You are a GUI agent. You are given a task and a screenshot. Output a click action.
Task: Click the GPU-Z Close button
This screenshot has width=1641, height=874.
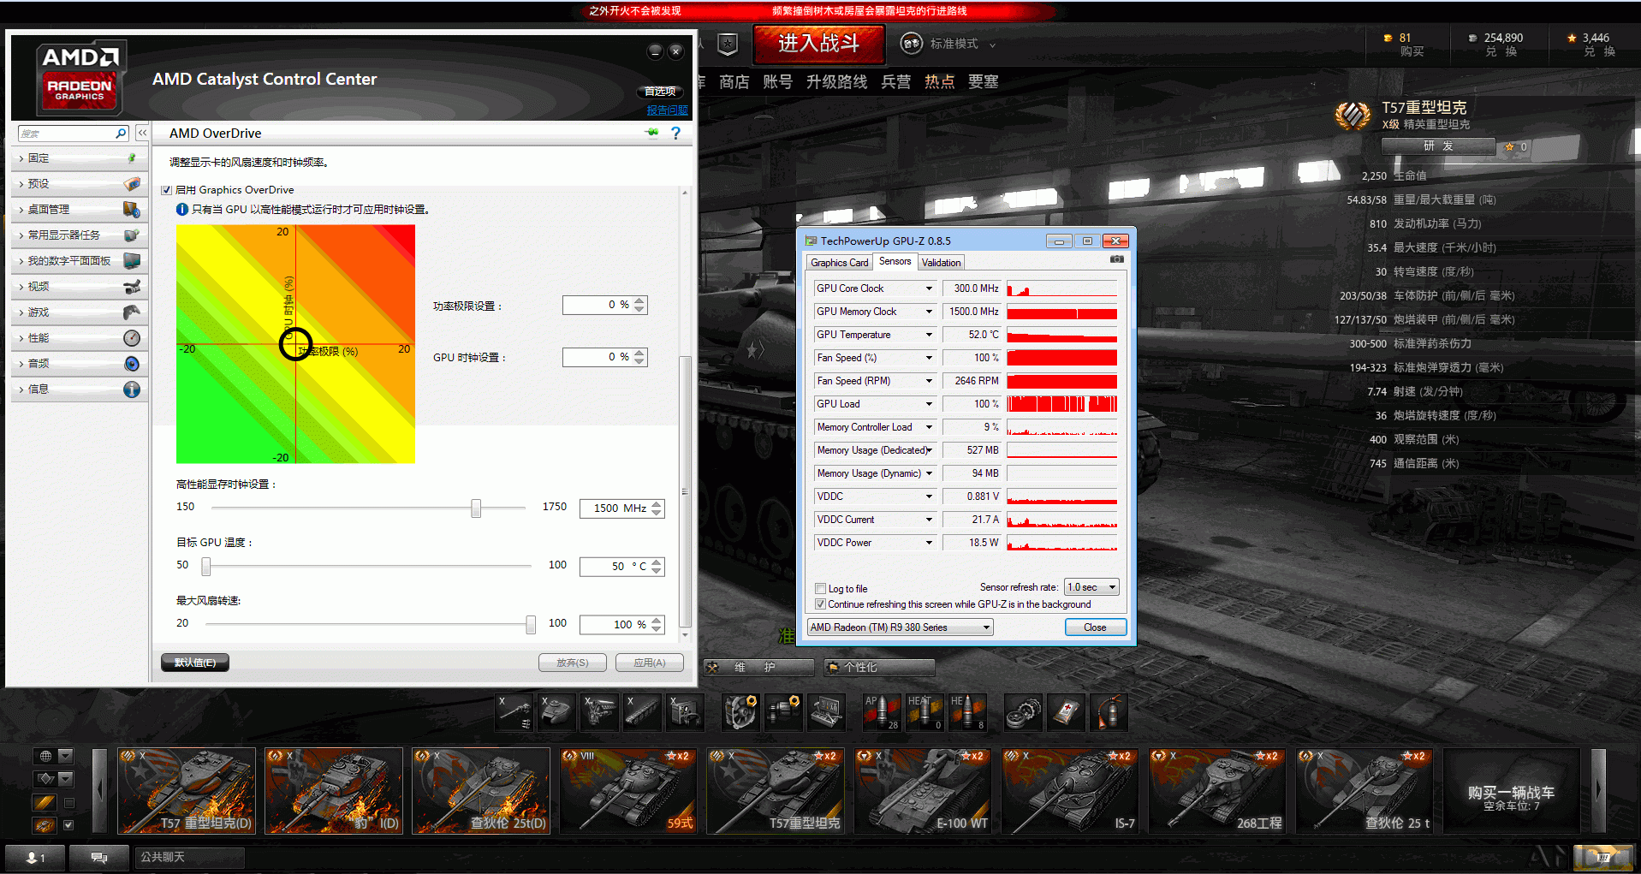(x=1095, y=627)
